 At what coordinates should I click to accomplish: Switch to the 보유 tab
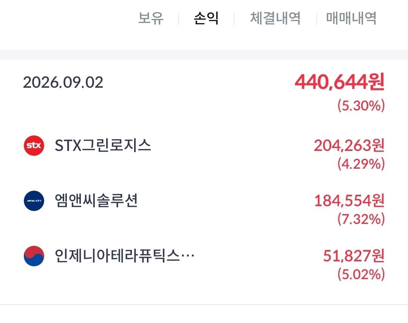151,18
